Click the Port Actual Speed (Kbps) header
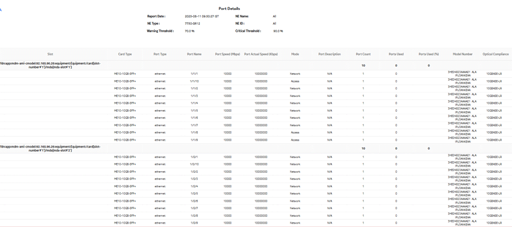The width and height of the screenshot is (512, 227). [x=261, y=54]
